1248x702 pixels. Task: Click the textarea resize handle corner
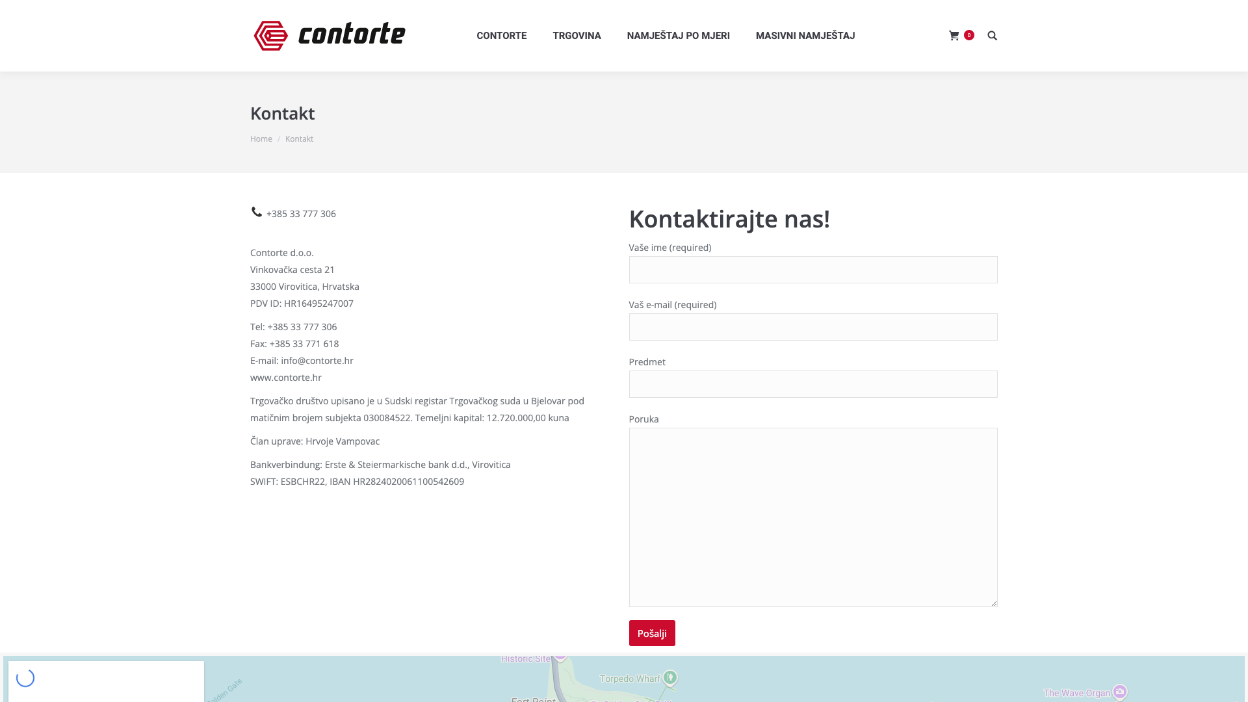pos(993,603)
